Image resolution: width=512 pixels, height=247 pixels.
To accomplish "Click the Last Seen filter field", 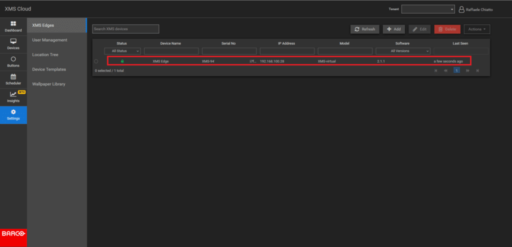I will (x=461, y=51).
